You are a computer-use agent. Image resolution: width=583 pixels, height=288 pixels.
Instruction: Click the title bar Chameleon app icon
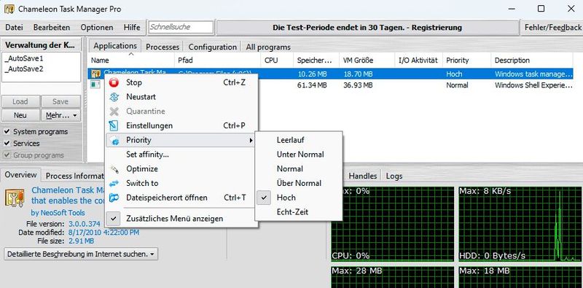(x=9, y=9)
